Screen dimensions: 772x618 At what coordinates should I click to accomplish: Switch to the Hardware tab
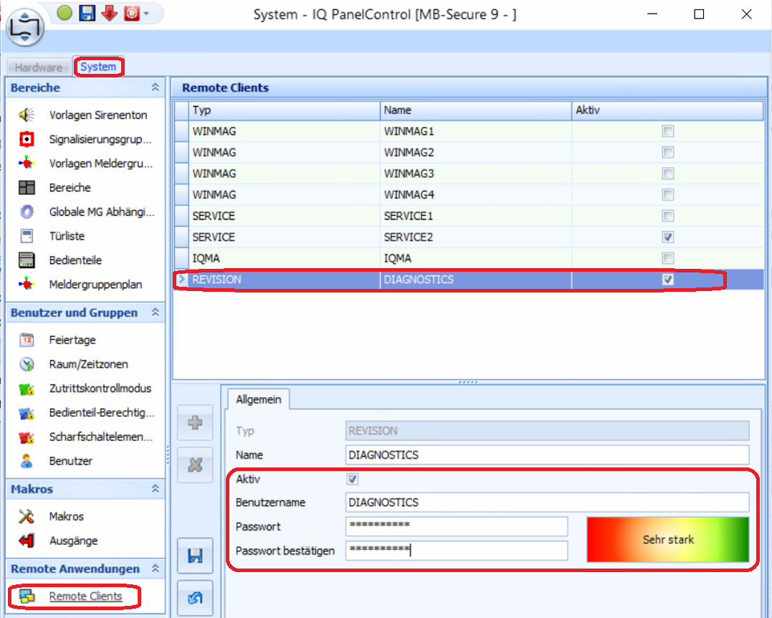(x=39, y=67)
